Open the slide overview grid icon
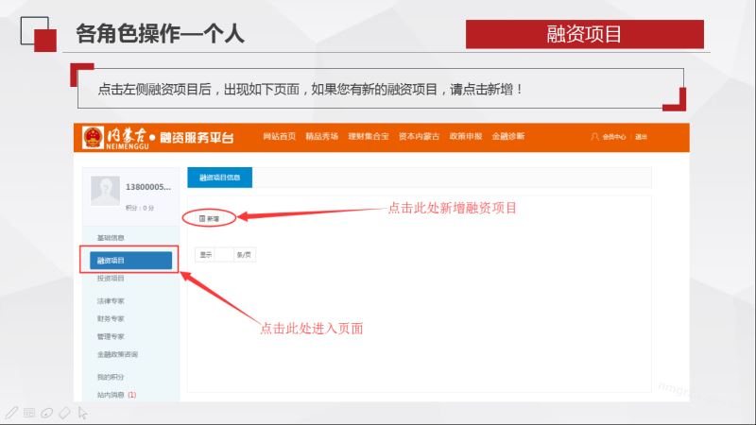The image size is (756, 425). pos(28,413)
